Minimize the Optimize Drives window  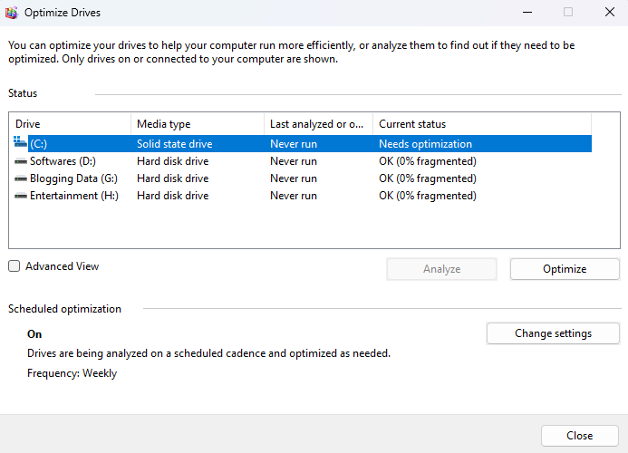tap(527, 13)
